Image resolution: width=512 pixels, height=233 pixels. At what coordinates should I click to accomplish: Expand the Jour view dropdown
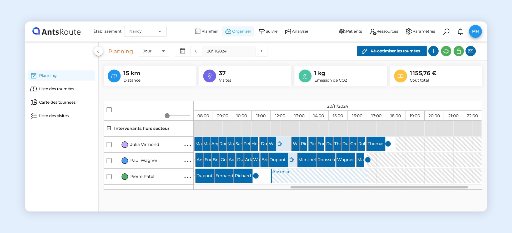click(x=154, y=51)
